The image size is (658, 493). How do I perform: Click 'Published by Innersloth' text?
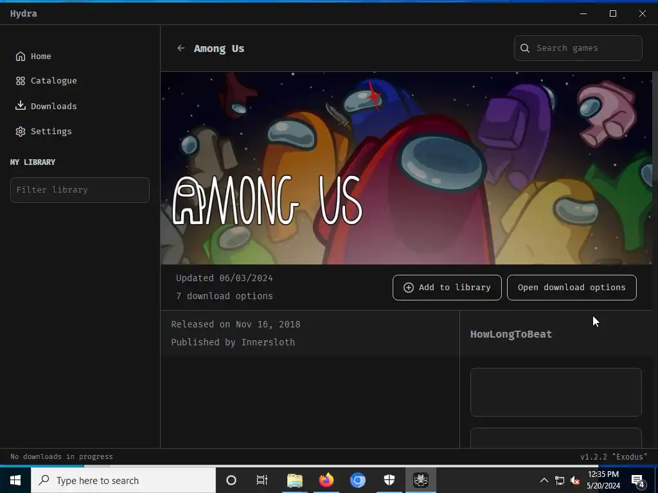tap(233, 342)
